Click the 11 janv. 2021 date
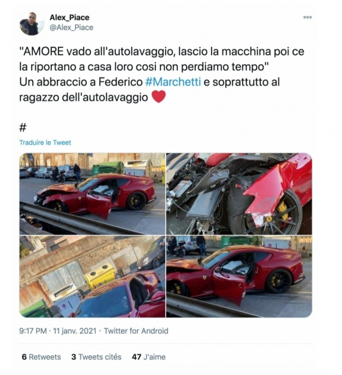This screenshot has height=375, width=342. 75,331
